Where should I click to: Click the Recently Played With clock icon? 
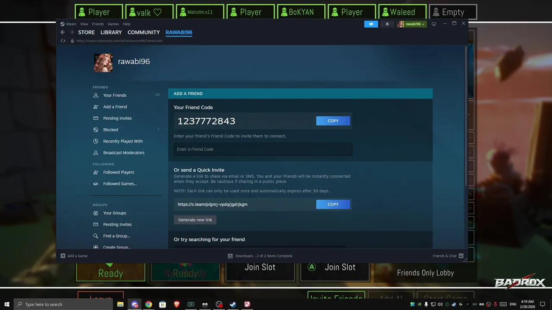[96, 141]
